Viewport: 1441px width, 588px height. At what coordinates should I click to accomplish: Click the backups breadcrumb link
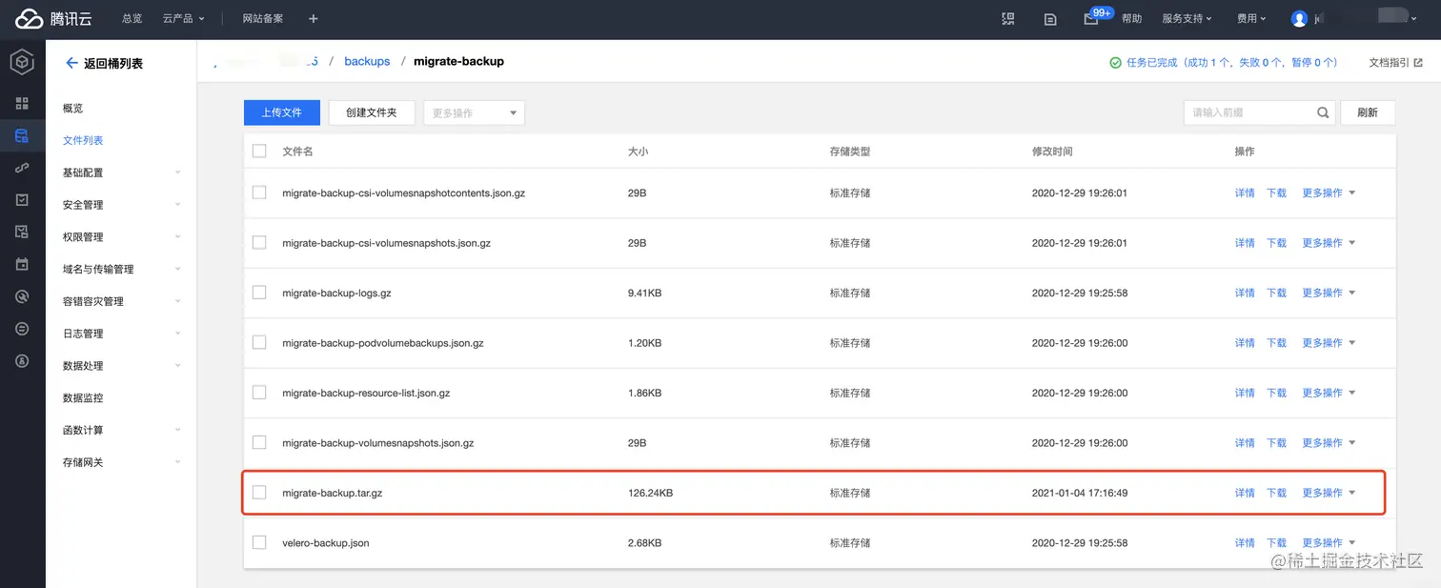tap(367, 61)
